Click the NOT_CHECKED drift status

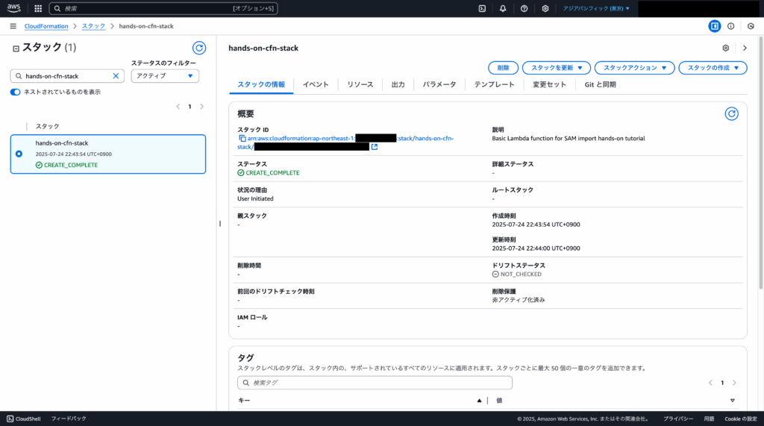point(517,275)
